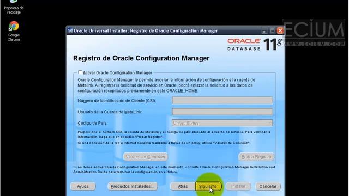Screen dimensions: 349x196
Task: Click the Instalar button
Action: [x=238, y=186]
